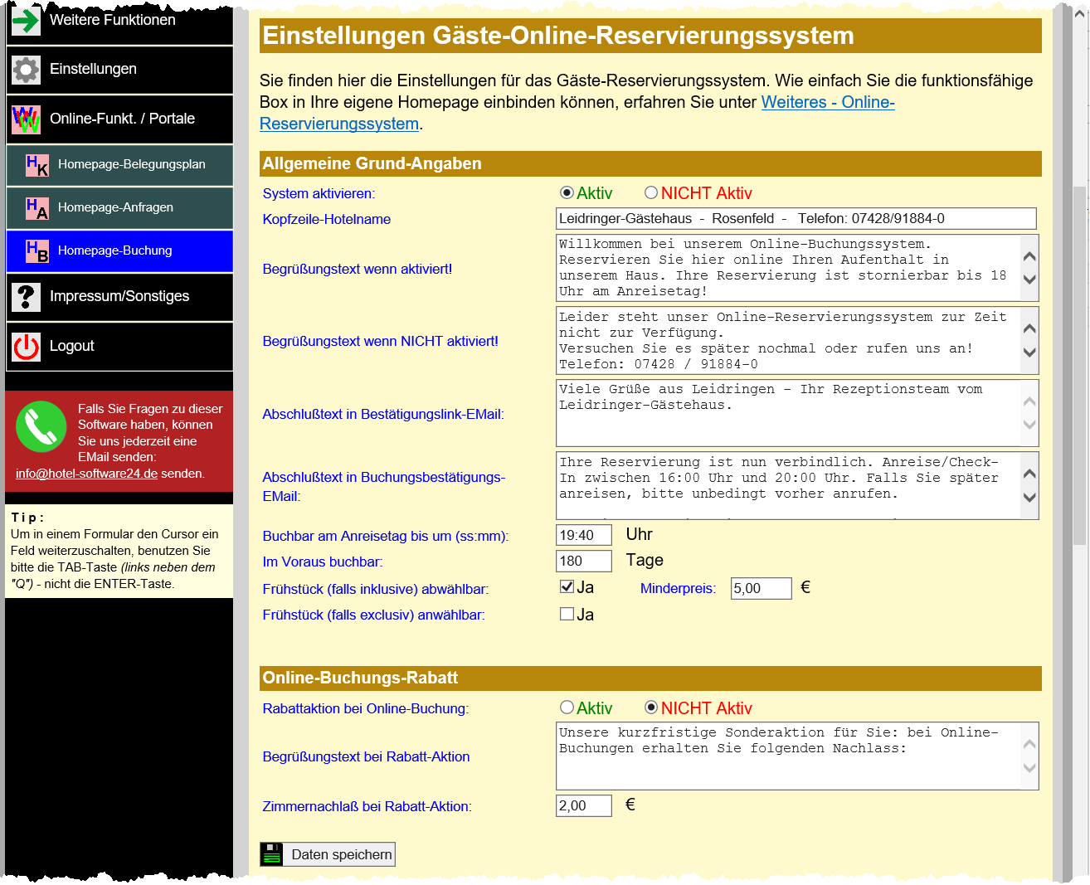Open the Impressum/Sonstiges menu item
Screen dimensions: 1090x885
click(119, 297)
